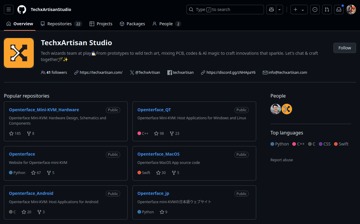Viewport: 360px width, 224px height.
Task: Open the Pull requests icon
Action: [327, 10]
